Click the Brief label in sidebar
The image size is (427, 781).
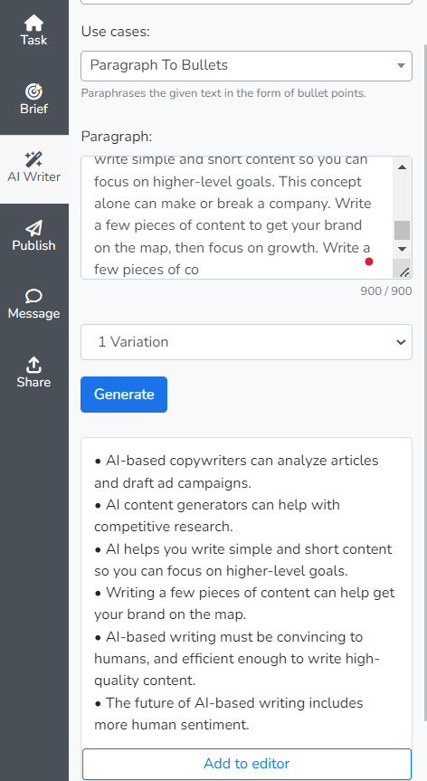(x=33, y=109)
